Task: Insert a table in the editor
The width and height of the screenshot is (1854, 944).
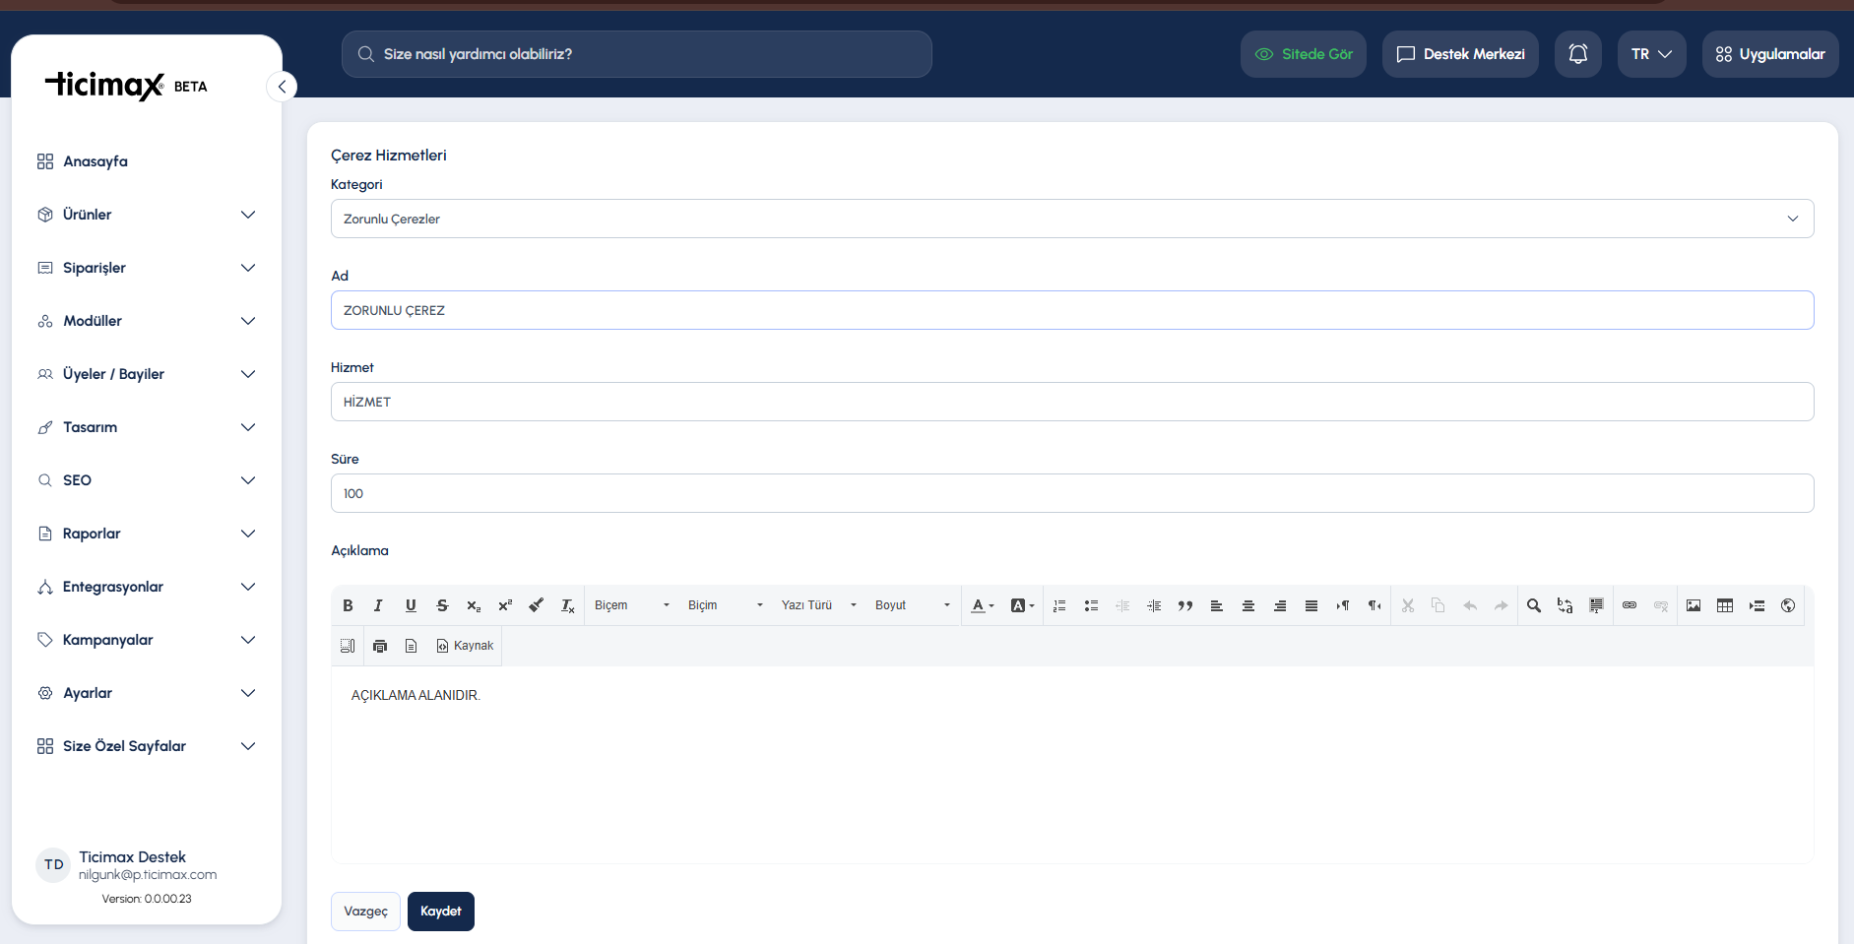Action: click(1725, 605)
